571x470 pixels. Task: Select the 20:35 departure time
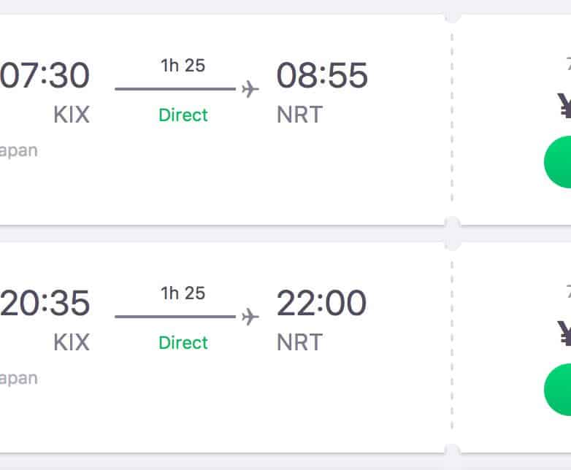pyautogui.click(x=45, y=304)
